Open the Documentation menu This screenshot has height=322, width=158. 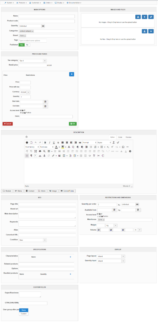tap(74, 3)
